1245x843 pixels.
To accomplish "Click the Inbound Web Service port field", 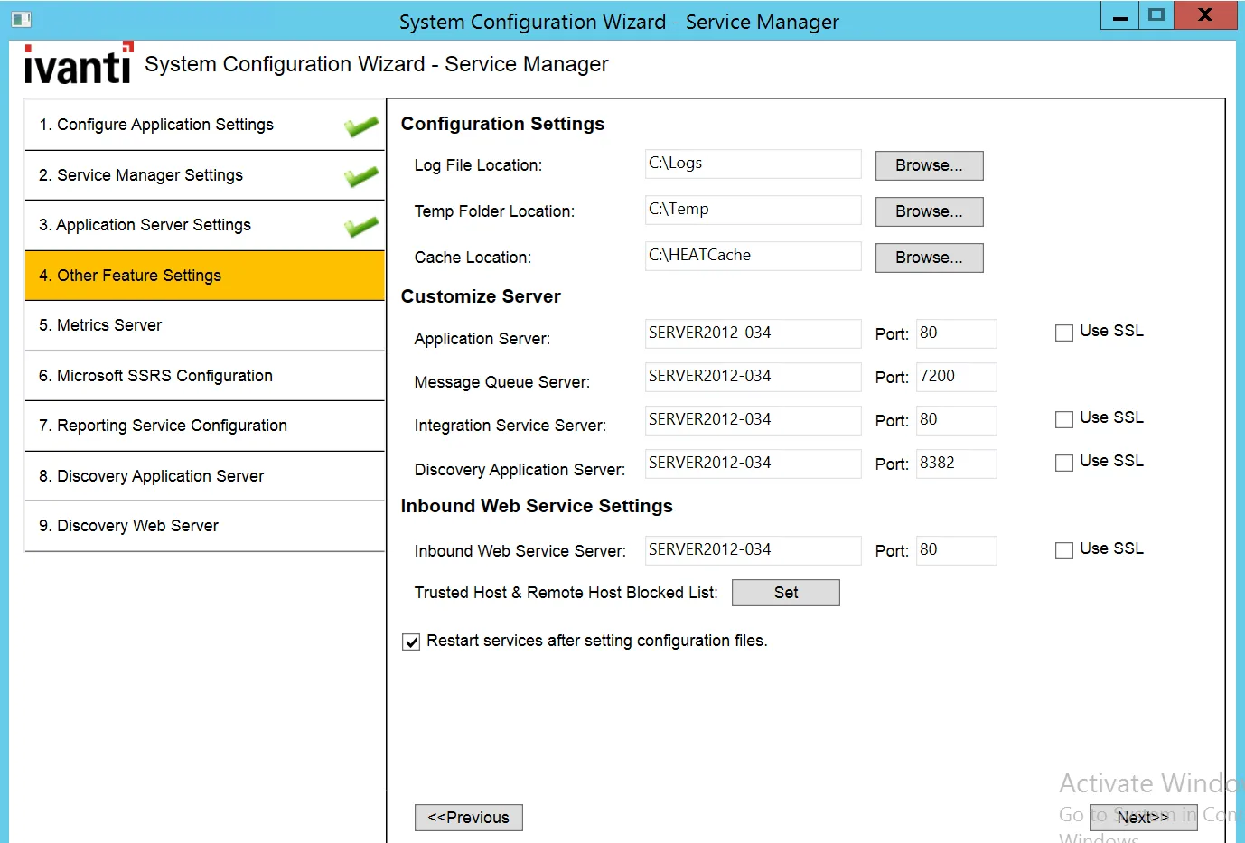I will tap(956, 550).
